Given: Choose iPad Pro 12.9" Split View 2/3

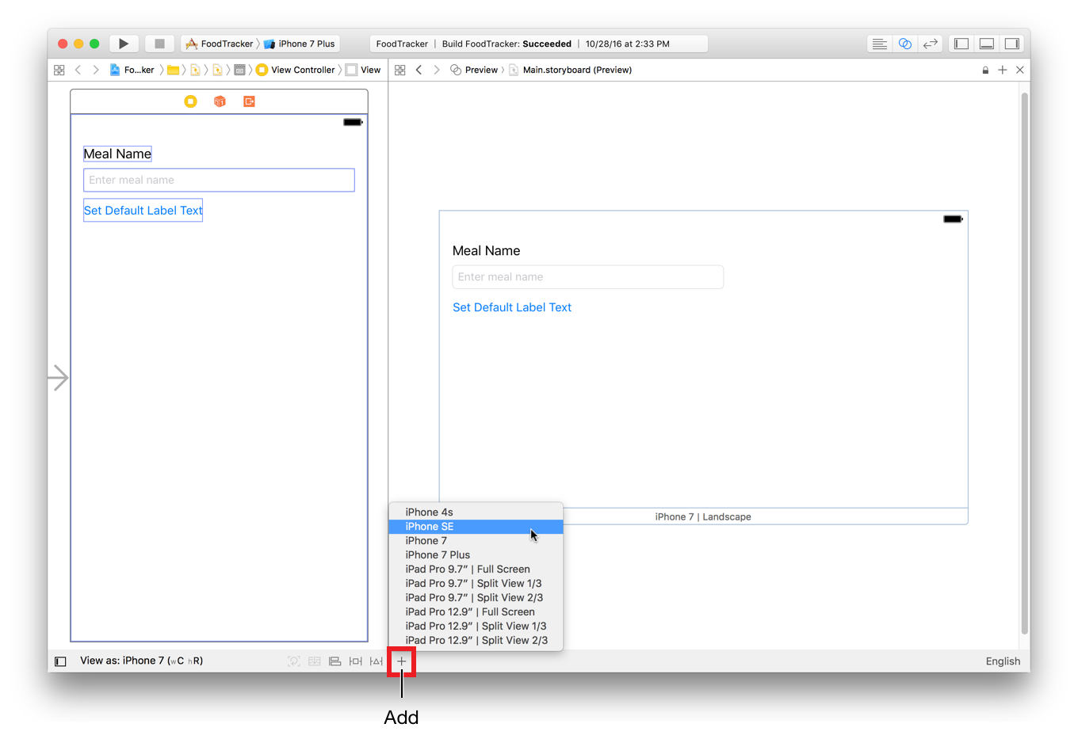Looking at the screenshot, I should (x=476, y=640).
